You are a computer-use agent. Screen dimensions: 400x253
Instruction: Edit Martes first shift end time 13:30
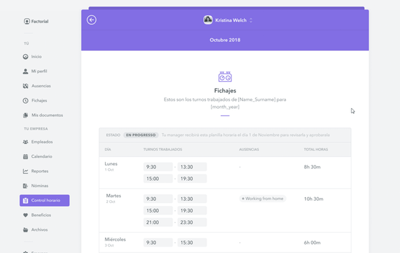pyautogui.click(x=192, y=198)
